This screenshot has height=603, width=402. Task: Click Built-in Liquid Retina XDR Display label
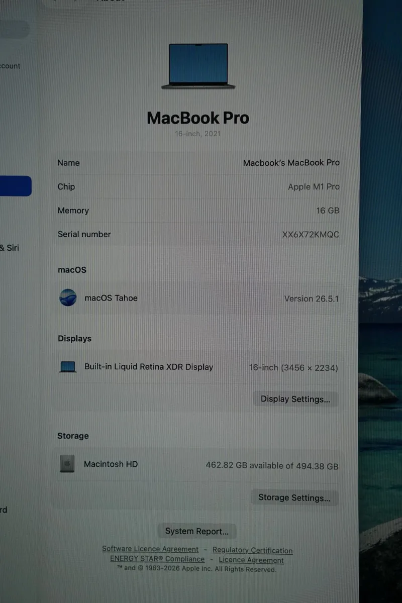pos(149,367)
